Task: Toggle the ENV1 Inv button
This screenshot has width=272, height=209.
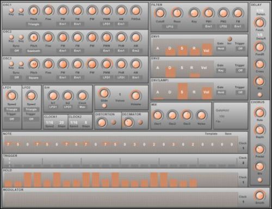Action: click(230, 39)
